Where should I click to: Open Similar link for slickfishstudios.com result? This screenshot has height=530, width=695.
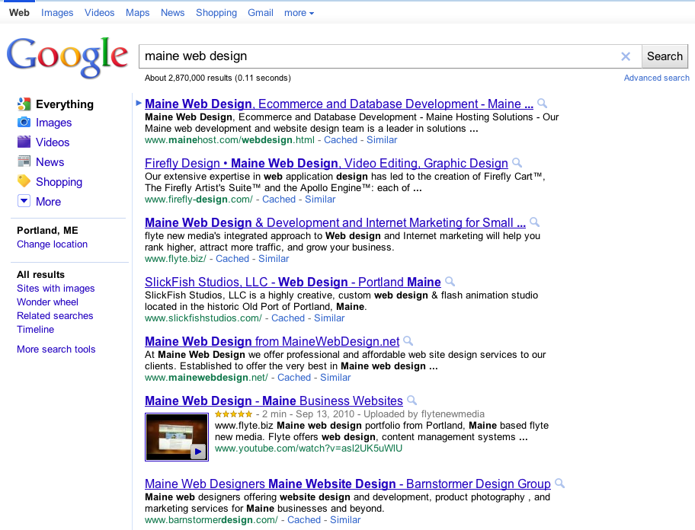tap(329, 318)
